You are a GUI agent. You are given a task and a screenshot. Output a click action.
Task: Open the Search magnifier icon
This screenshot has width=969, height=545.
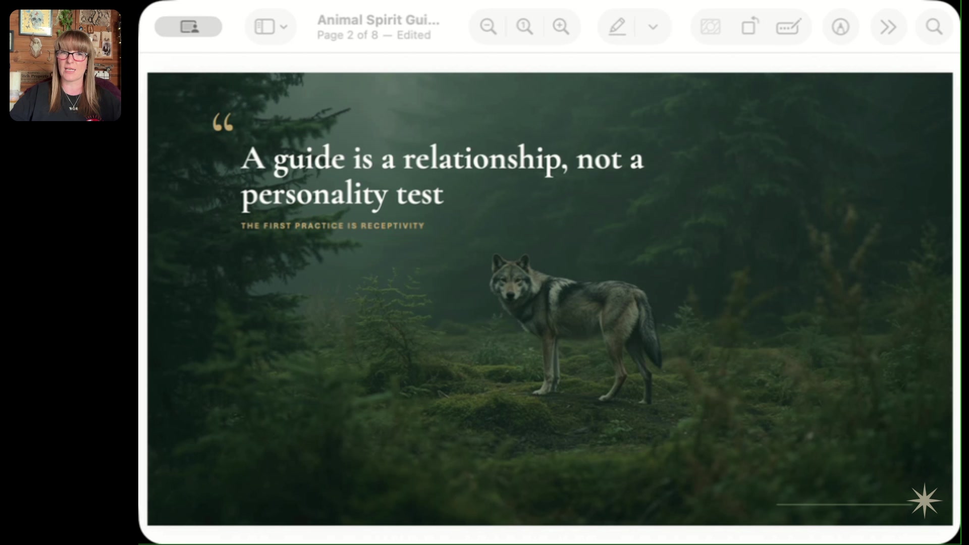[x=934, y=27]
